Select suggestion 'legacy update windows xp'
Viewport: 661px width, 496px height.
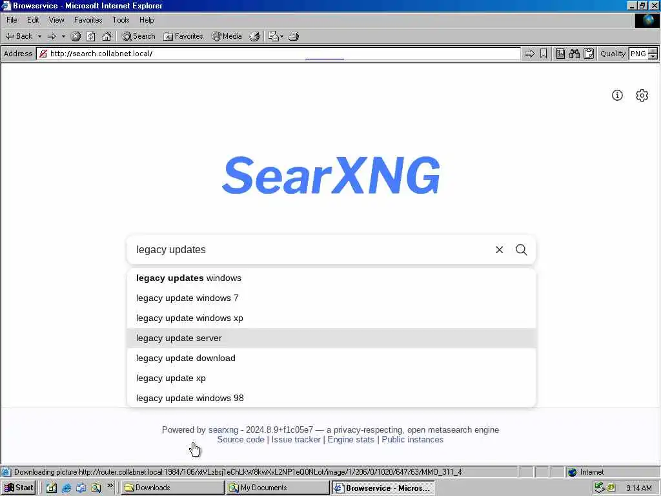point(331,318)
